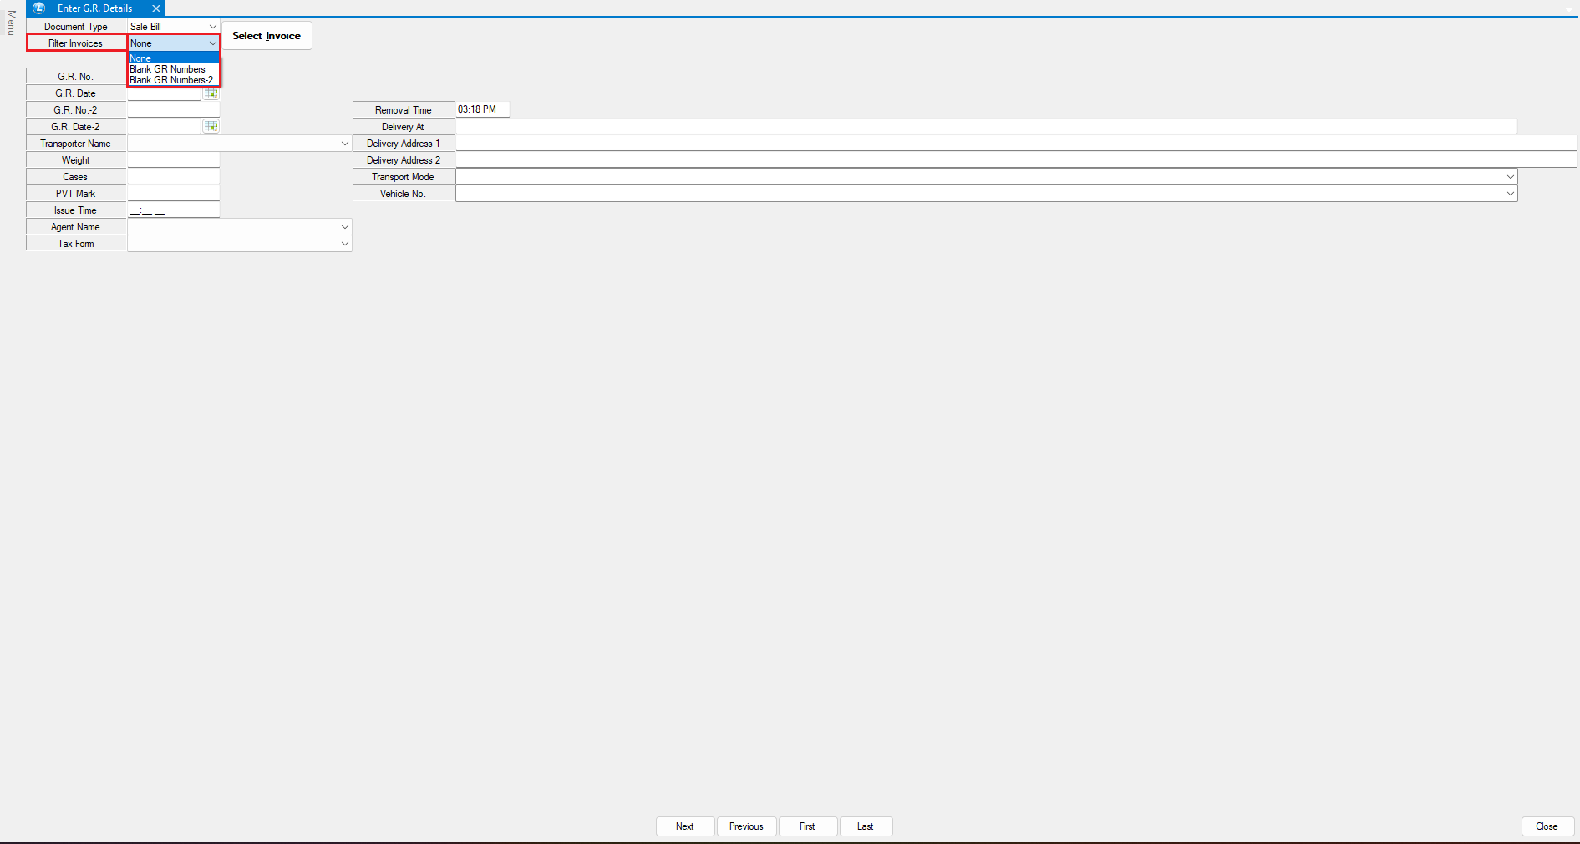The image size is (1580, 844).
Task: Expand the Transporter Name dropdown
Action: click(x=344, y=144)
